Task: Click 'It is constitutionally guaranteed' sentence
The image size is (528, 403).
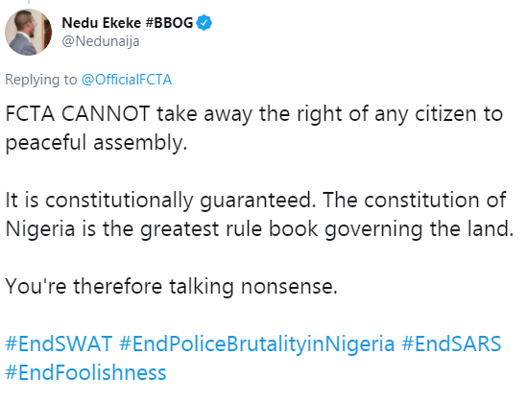Action: tap(160, 200)
